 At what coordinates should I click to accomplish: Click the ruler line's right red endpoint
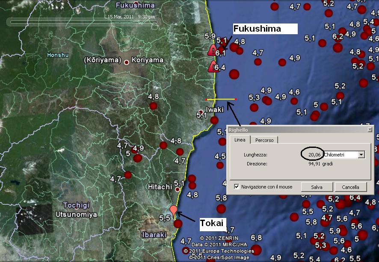(x=235, y=99)
